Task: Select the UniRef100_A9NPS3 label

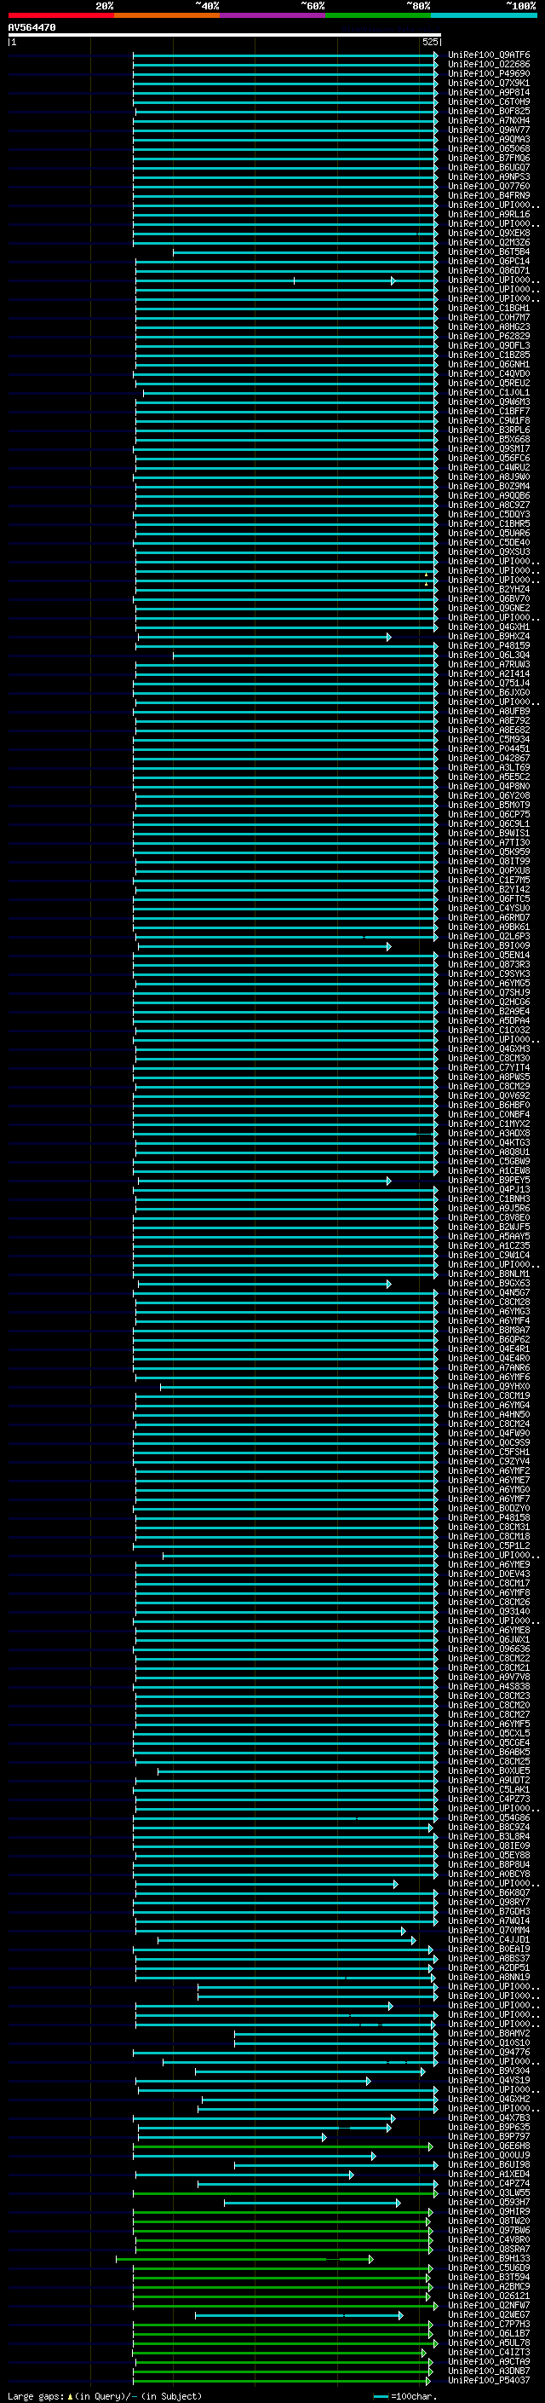Action: [x=489, y=177]
